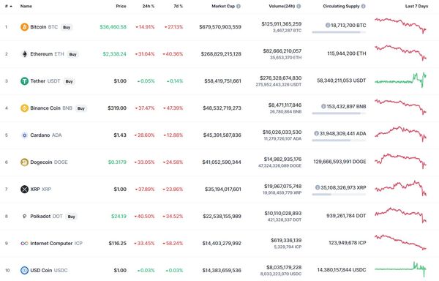This screenshot has width=439, height=281.
Task: Click the Bitcoin circulating supply progress bar
Action: 339,32
